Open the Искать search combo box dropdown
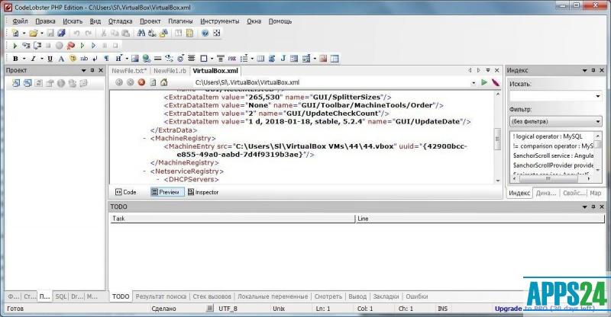This screenshot has width=611, height=317. (598, 96)
